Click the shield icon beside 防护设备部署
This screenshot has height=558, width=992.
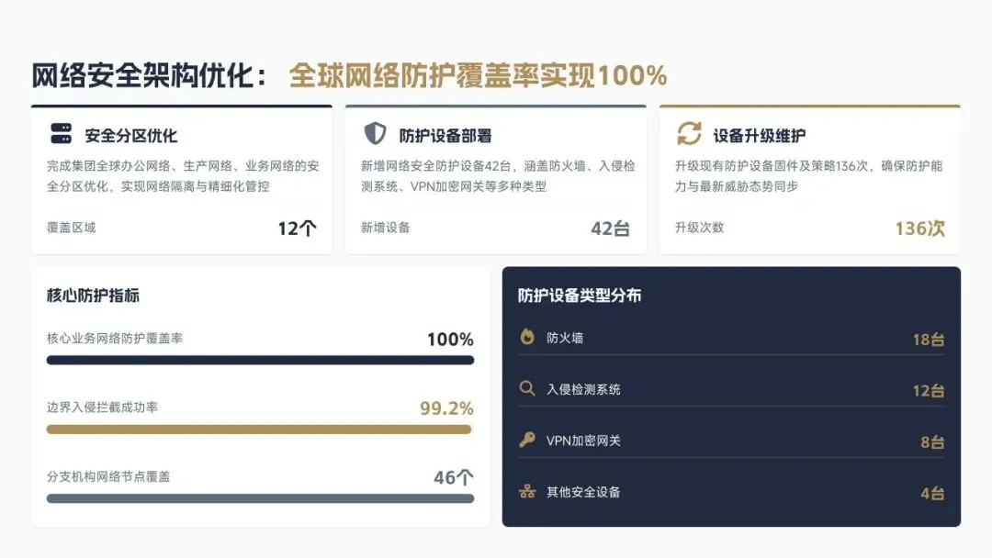375,133
